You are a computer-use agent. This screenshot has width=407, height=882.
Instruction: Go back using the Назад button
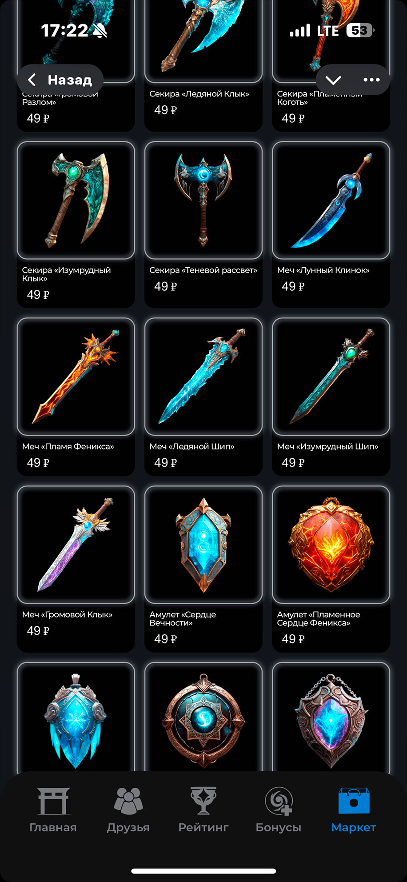click(x=60, y=80)
